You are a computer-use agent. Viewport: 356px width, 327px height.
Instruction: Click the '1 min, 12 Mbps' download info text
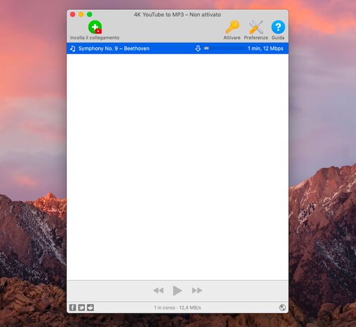coord(265,48)
